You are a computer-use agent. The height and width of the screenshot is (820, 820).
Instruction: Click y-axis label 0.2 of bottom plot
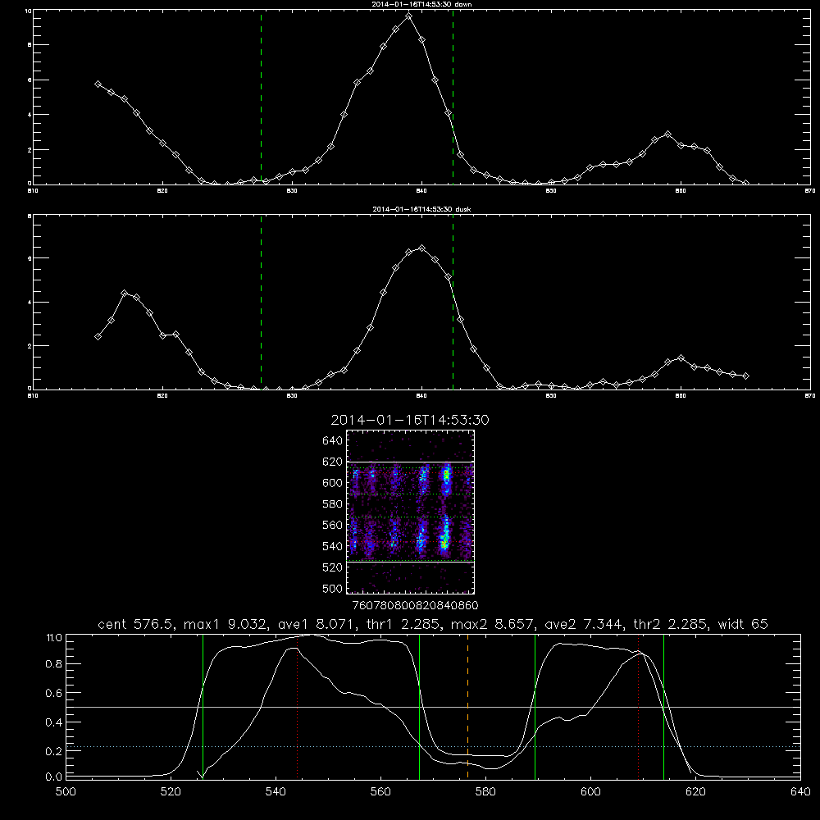click(x=54, y=751)
